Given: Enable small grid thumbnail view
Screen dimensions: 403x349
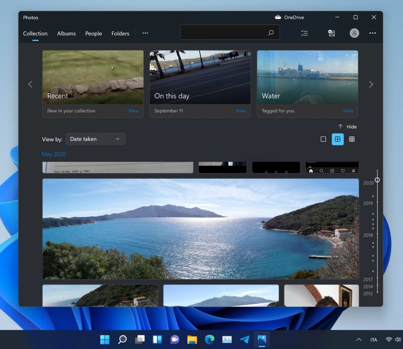Looking at the screenshot, I should (351, 139).
